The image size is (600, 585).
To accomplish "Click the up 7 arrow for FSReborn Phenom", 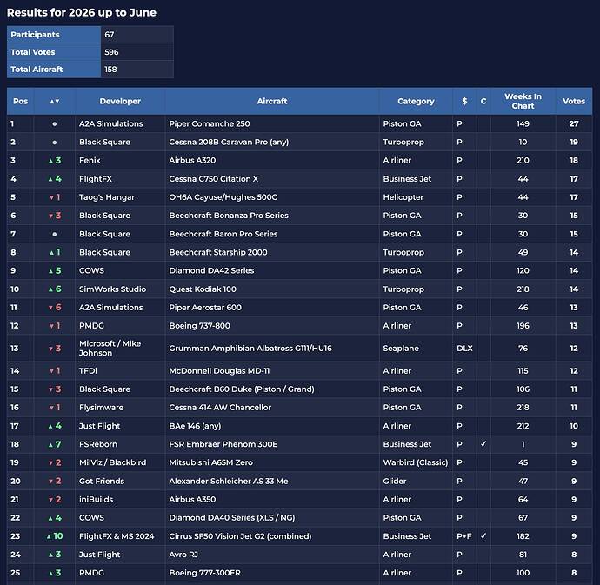I will [x=55, y=444].
